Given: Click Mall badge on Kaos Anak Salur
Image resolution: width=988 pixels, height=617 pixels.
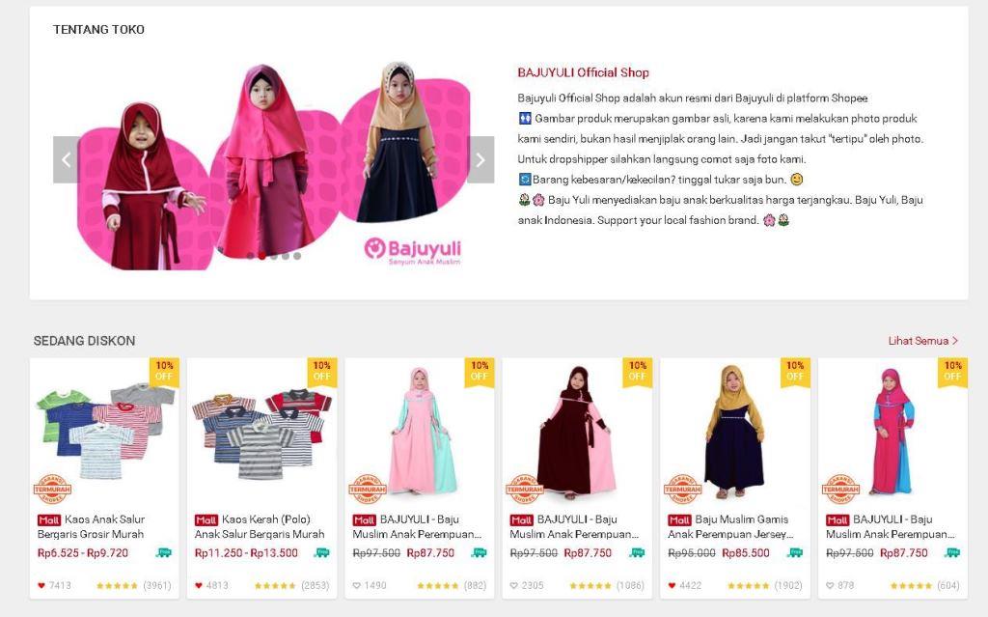Looking at the screenshot, I should (x=48, y=519).
